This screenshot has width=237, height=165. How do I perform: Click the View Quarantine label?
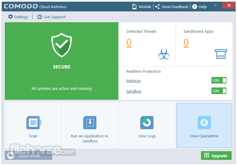click(x=204, y=136)
